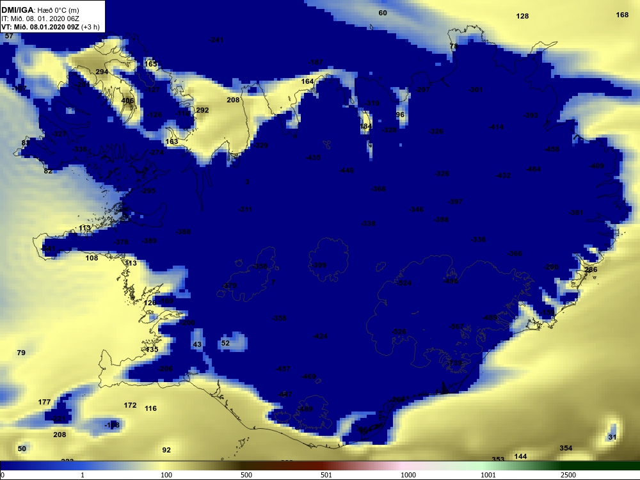Click the map value '96'
The width and height of the screenshot is (640, 480).
click(x=400, y=115)
